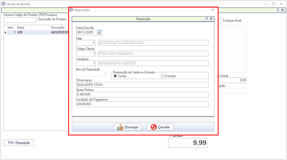The width and height of the screenshot is (287, 160).
Task: Open the calendar picker for Data Emissão
Action: (x=99, y=33)
